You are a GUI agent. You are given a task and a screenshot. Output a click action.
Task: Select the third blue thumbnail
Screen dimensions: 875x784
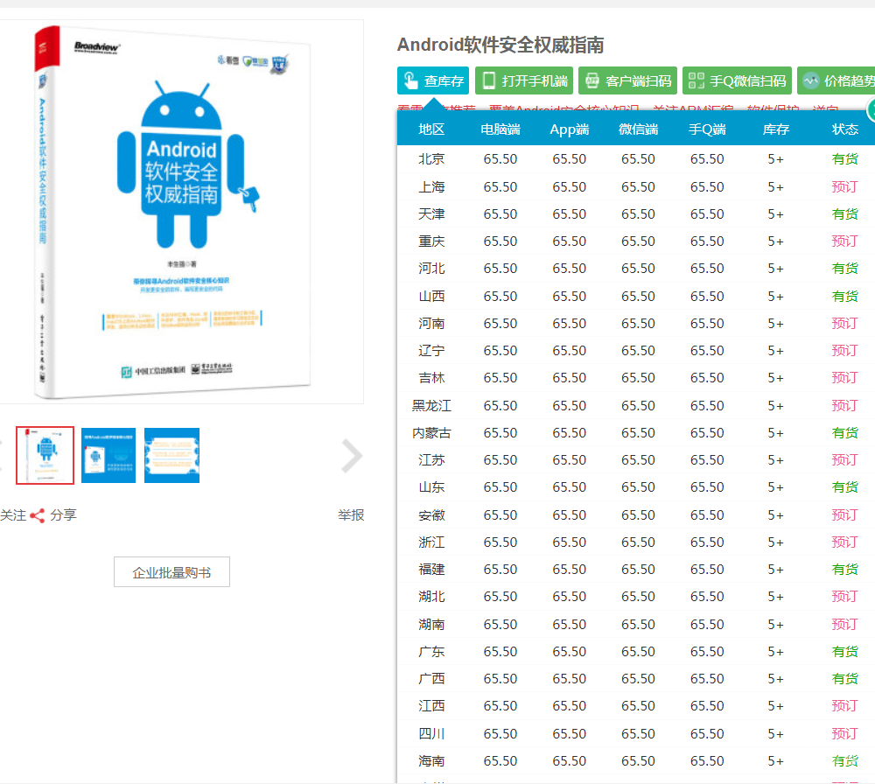tap(171, 455)
